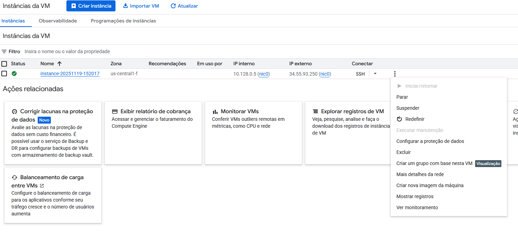Screen dimensions: 518x233
Task: Expand the SSH connection options dropdown arrow
Action: click(x=375, y=74)
